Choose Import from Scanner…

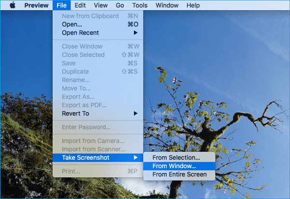[x=98, y=149]
